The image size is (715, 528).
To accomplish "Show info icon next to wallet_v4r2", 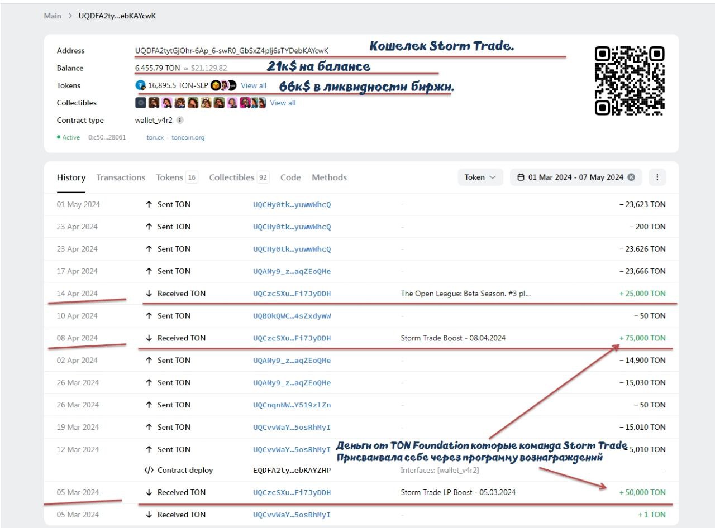I will 180,120.
